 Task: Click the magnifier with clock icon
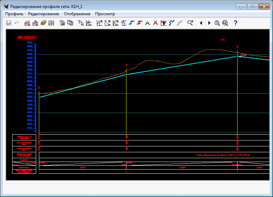coord(217,23)
